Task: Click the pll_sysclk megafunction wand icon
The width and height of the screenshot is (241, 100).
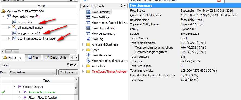Action: coord(14,28)
